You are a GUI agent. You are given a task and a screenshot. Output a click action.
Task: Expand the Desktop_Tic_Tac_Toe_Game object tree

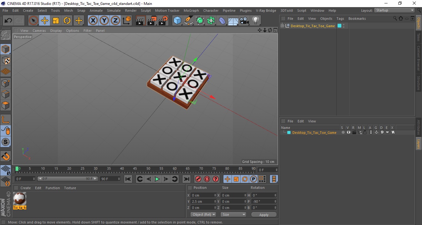282,26
